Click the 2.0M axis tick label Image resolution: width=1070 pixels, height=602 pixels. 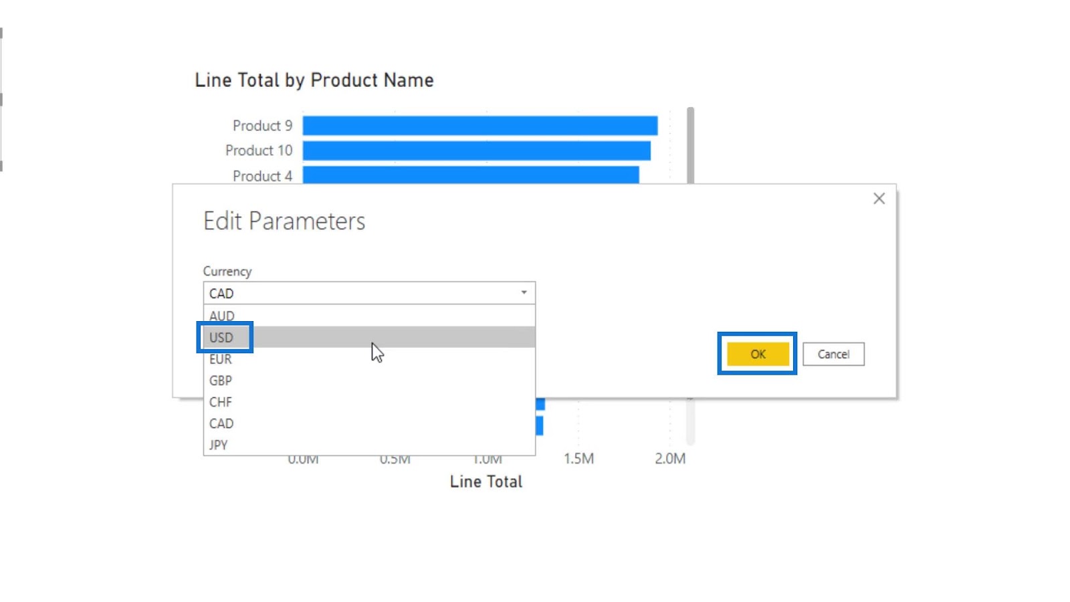pos(669,459)
